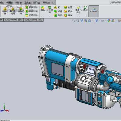The width and height of the screenshot is (121, 121).
Task: Select Zoom to Area magnifier icon
Action: click(x=78, y=21)
